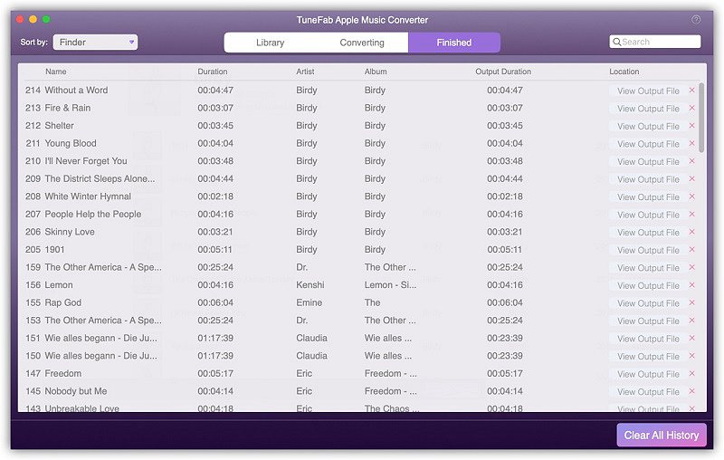Viewport: 724px width, 460px height.
Task: Switch to the Library tab
Action: tap(270, 43)
